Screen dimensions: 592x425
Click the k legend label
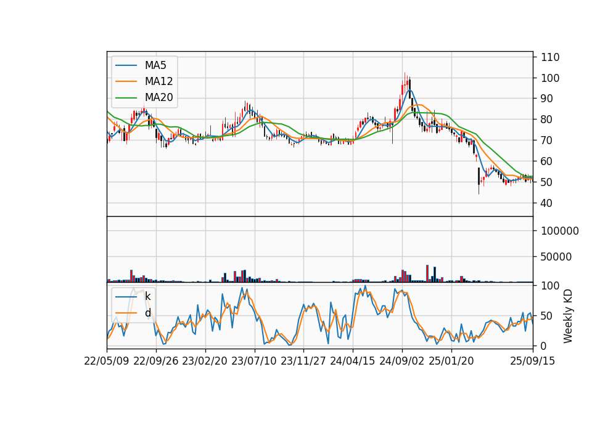tap(147, 296)
